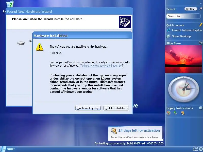Click the Slide Show tile header icon

[201, 43]
